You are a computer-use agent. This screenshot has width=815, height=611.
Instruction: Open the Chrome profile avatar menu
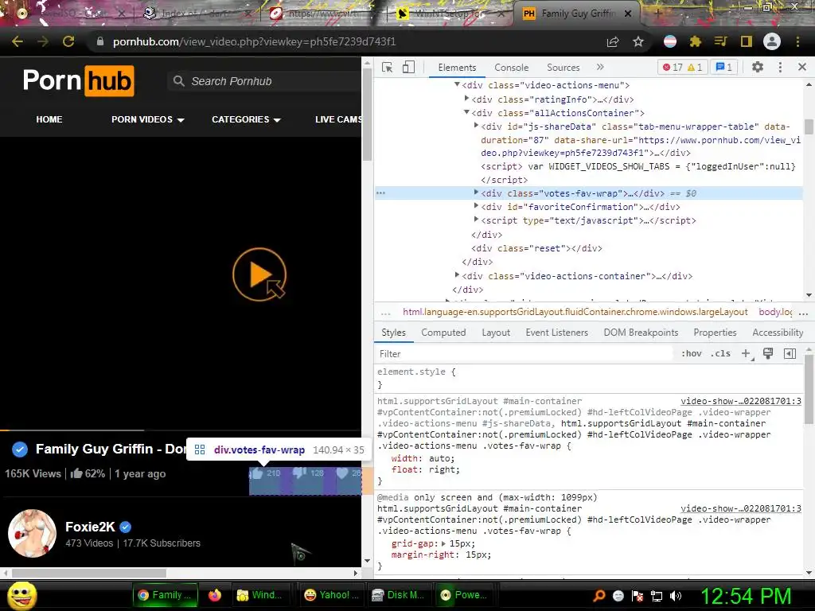point(772,41)
